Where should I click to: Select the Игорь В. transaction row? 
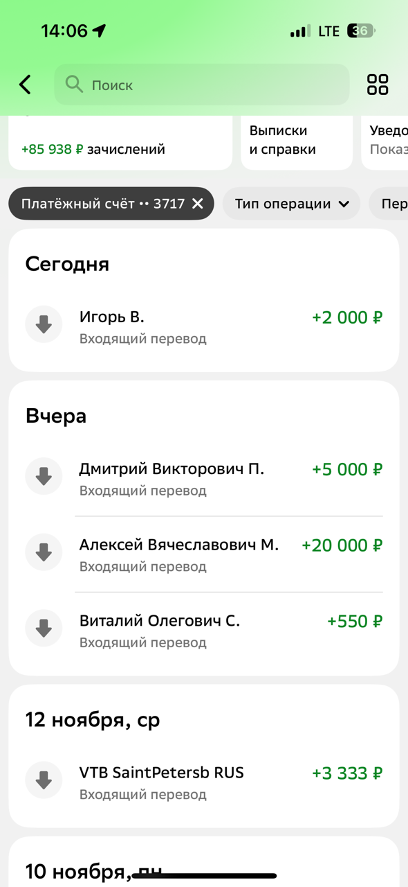point(204,324)
